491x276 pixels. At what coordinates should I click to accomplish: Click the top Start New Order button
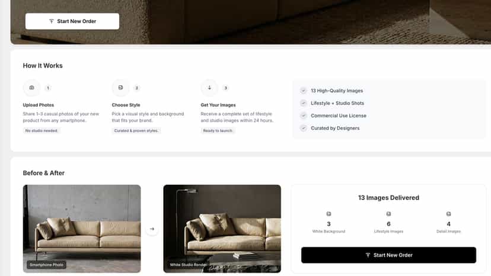point(72,21)
